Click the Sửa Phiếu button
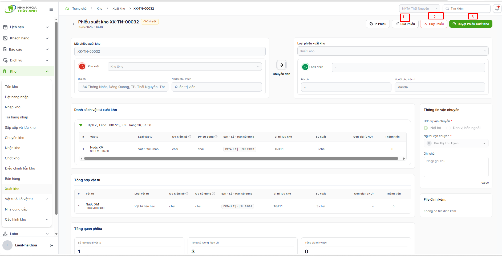This screenshot has width=502, height=256. click(x=405, y=24)
